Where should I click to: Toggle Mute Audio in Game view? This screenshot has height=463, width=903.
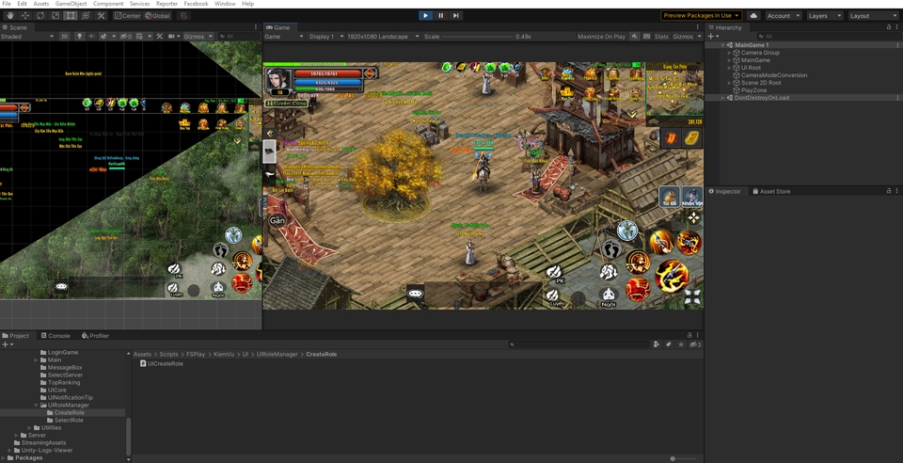click(x=634, y=37)
